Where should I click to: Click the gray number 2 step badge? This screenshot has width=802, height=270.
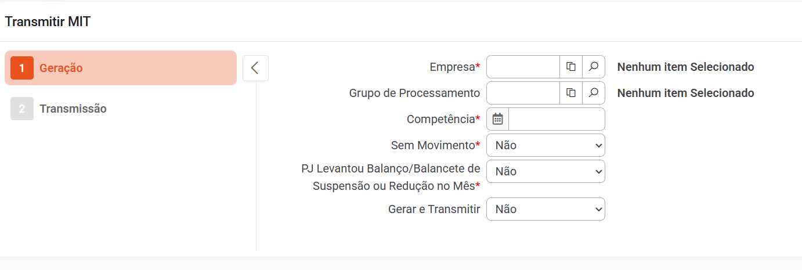pyautogui.click(x=22, y=109)
